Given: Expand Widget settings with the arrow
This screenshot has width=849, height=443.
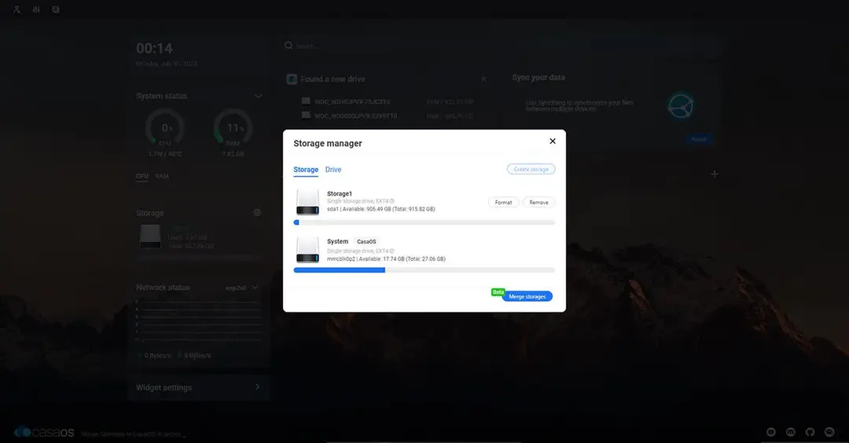Looking at the screenshot, I should pyautogui.click(x=257, y=386).
